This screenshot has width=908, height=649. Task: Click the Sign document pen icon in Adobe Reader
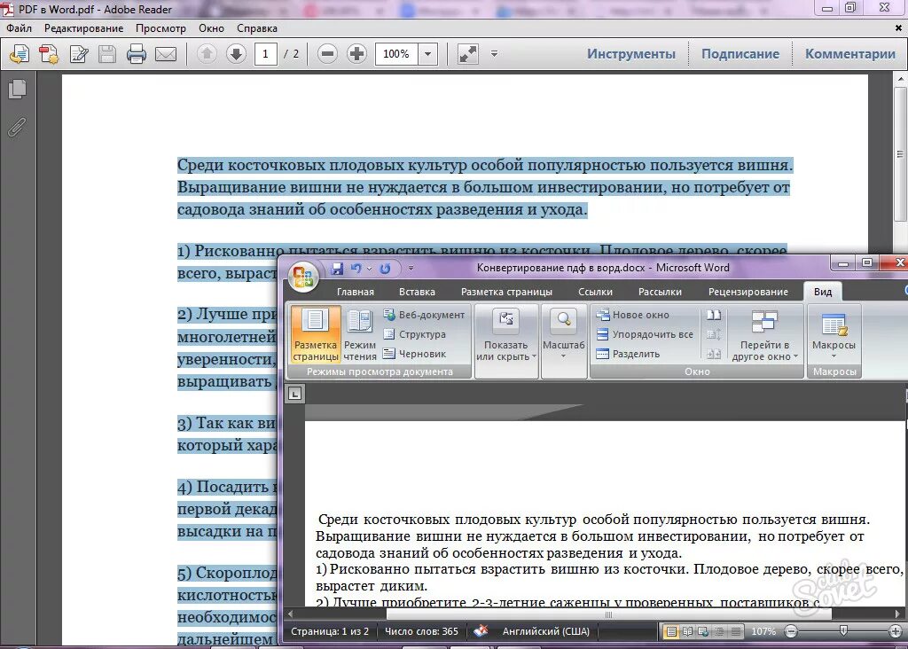78,54
